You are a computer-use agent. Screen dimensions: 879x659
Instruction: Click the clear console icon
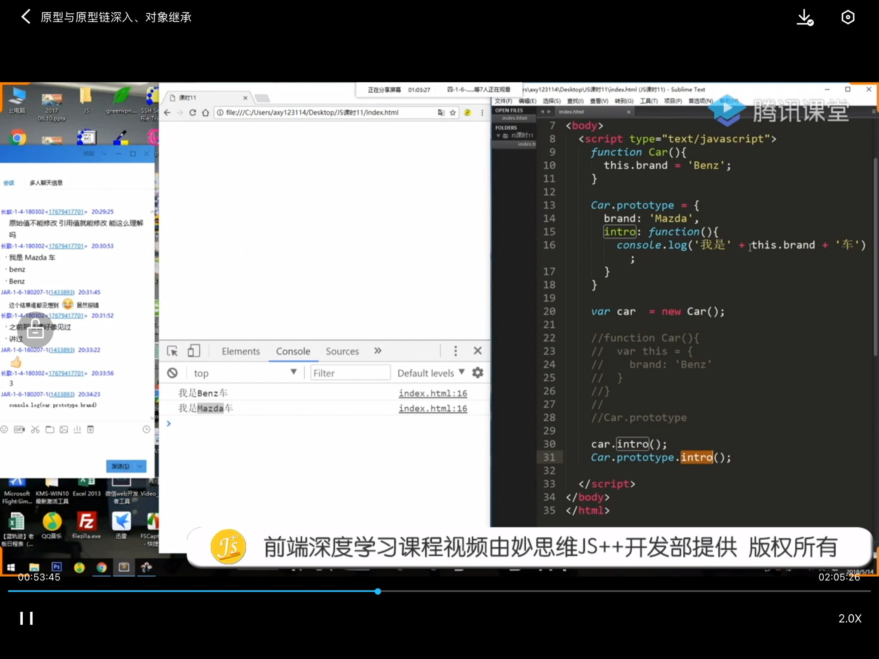coord(172,373)
